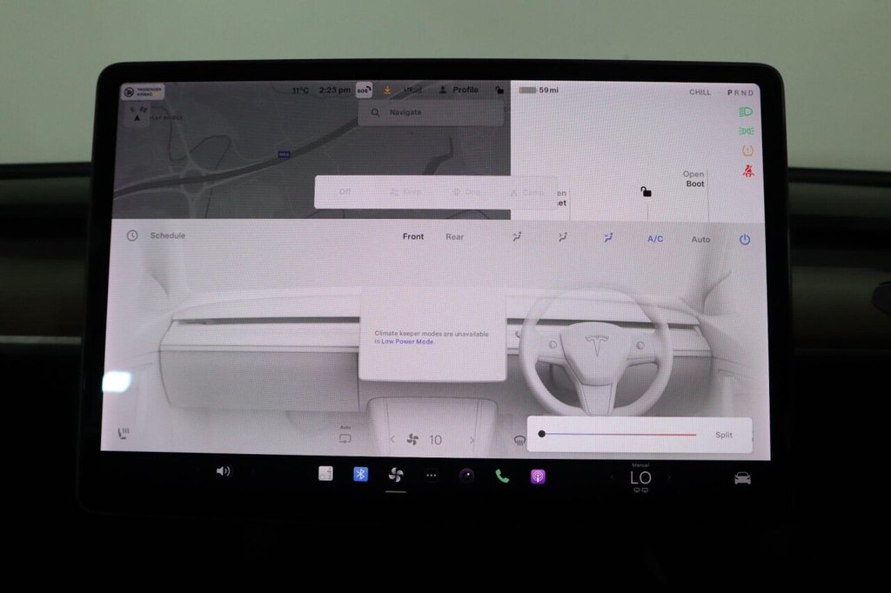Image resolution: width=891 pixels, height=593 pixels.
Task: Open the Podcasts app in the dock
Action: (538, 474)
